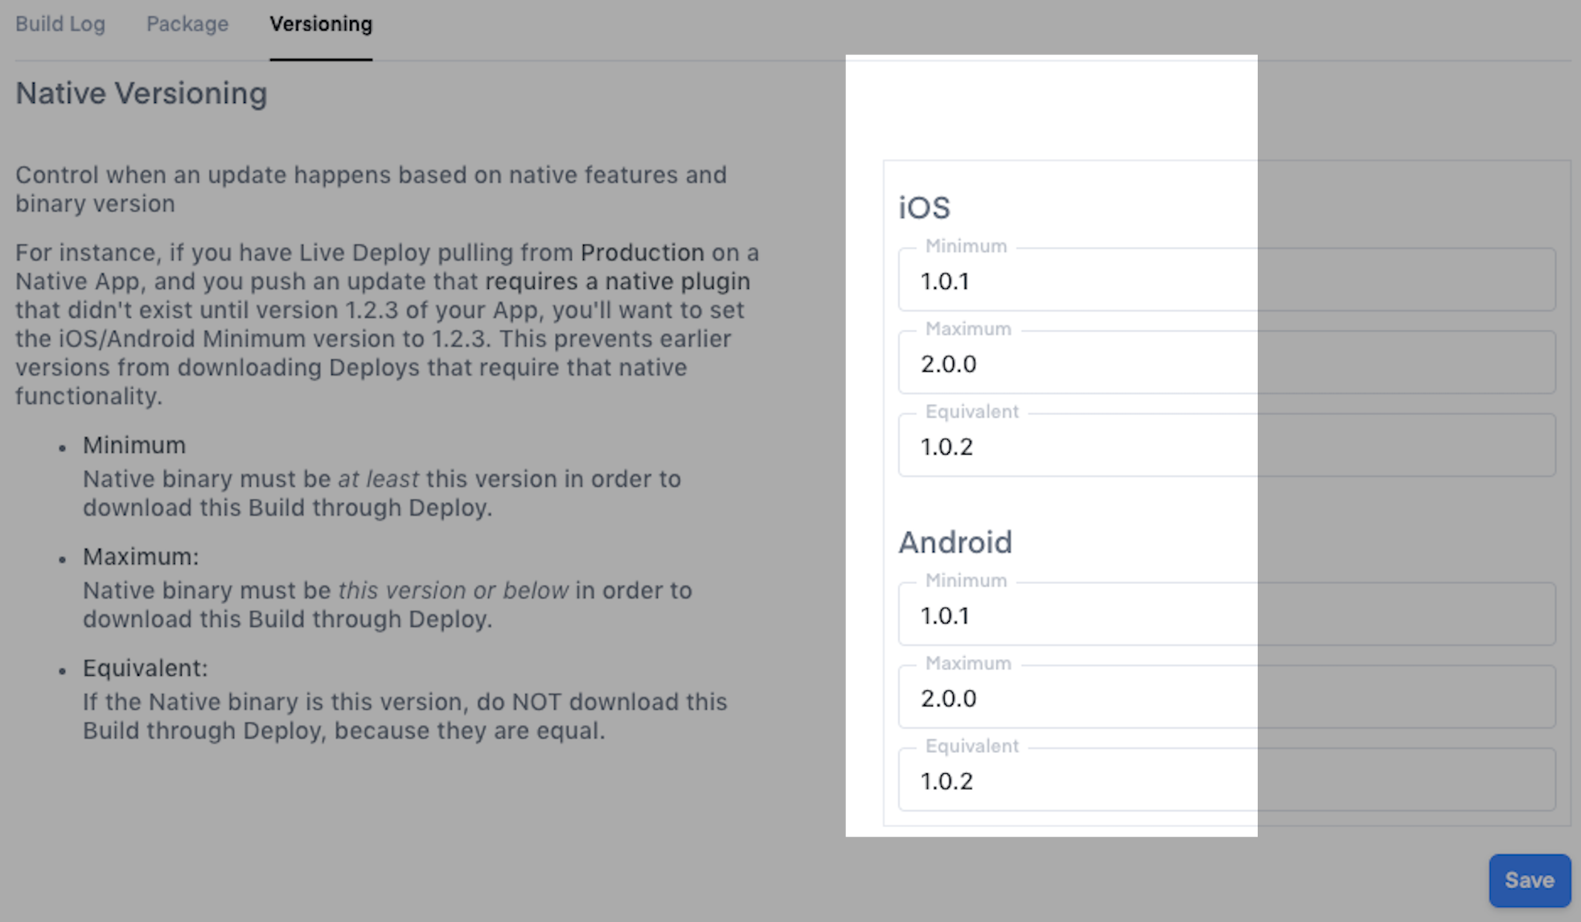Viewport: 1581px width, 922px height.
Task: Click the 'Maximum:' bullet title in description
Action: [141, 557]
